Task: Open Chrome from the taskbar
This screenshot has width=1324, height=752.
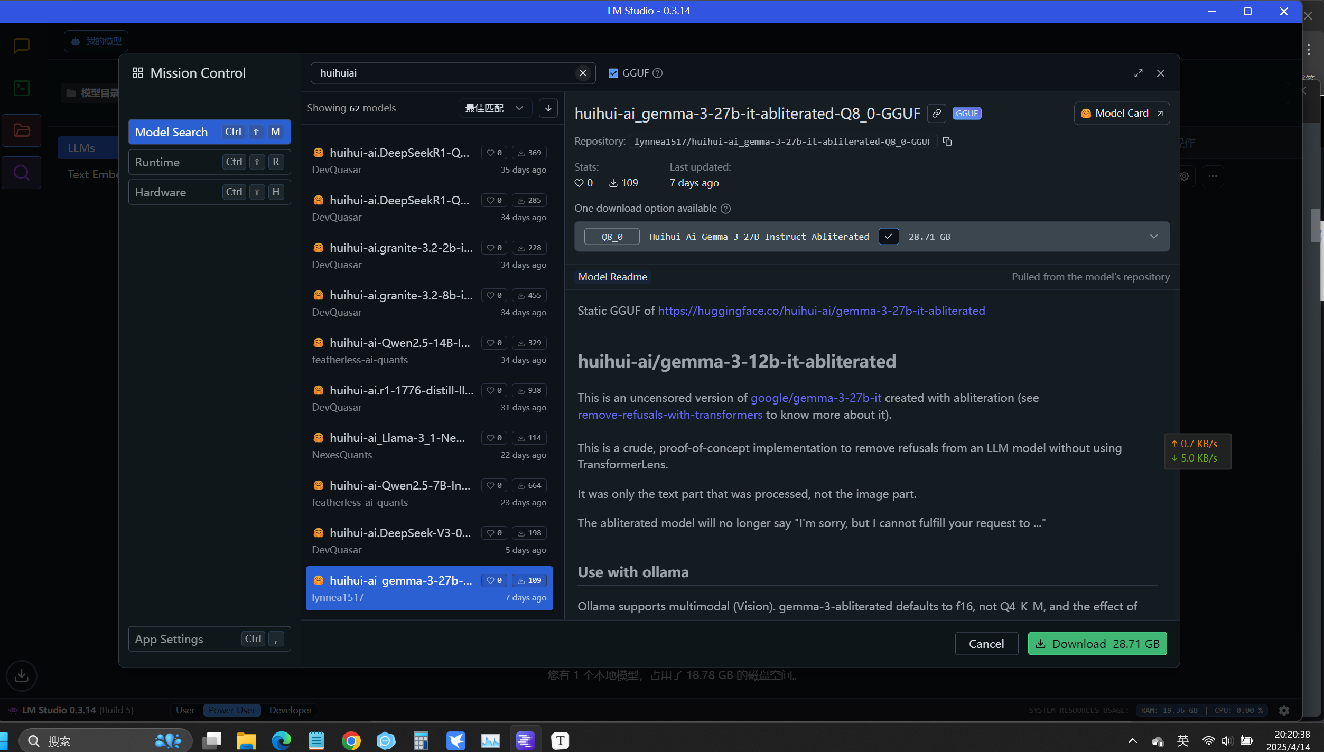Action: pyautogui.click(x=351, y=740)
